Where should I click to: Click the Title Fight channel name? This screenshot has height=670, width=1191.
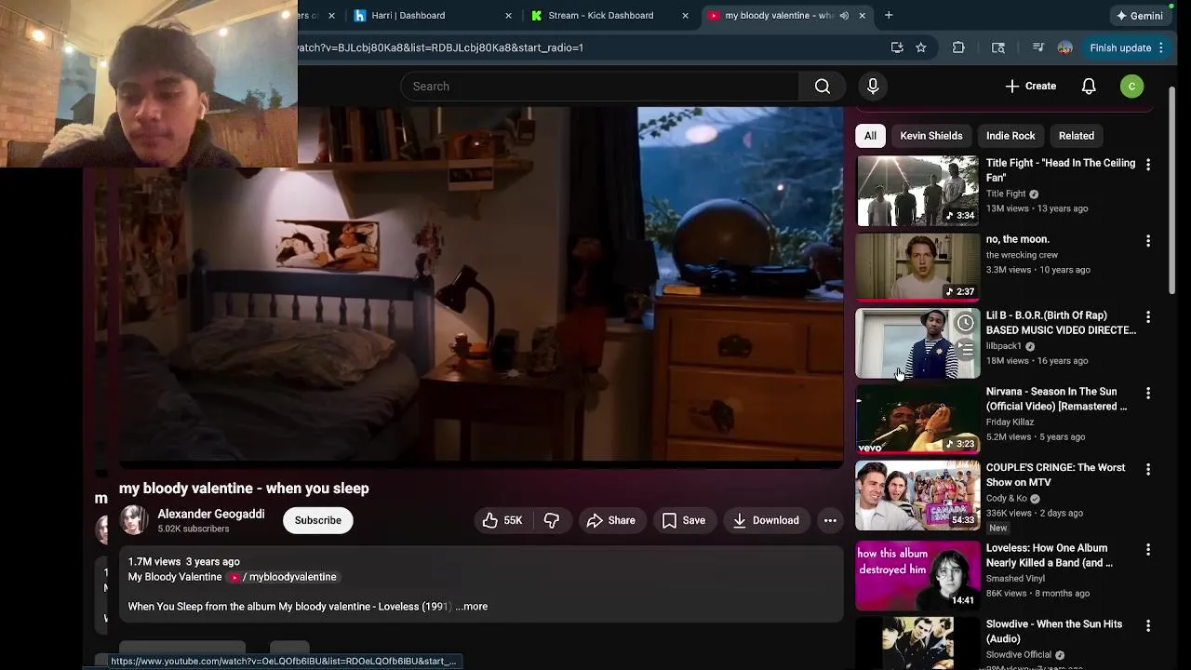pyautogui.click(x=1006, y=194)
